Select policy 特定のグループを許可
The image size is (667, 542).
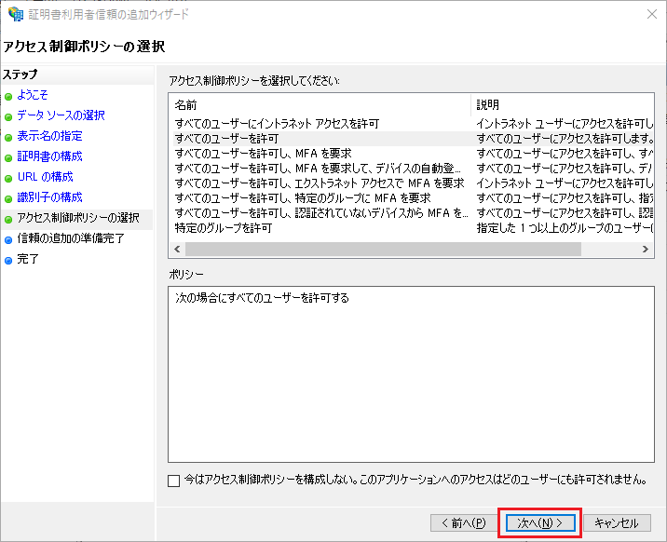coord(224,228)
